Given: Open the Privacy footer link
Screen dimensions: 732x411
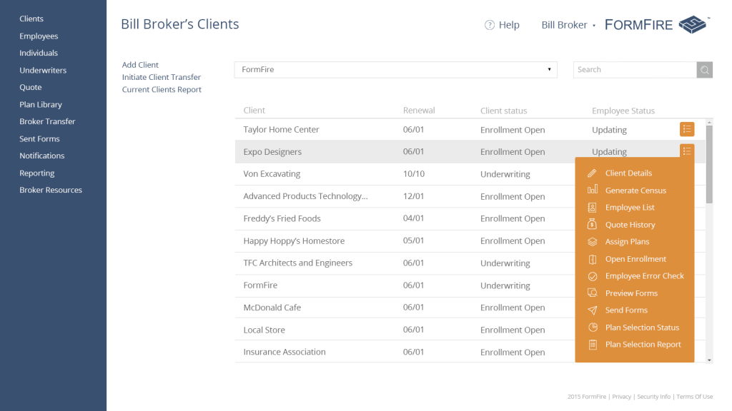Looking at the screenshot, I should click(x=621, y=397).
